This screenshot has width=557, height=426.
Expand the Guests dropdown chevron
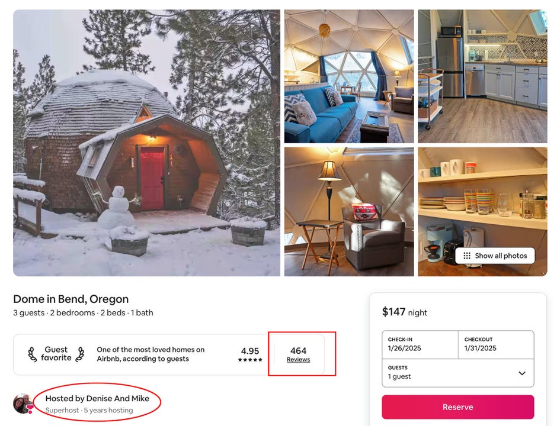coord(522,373)
